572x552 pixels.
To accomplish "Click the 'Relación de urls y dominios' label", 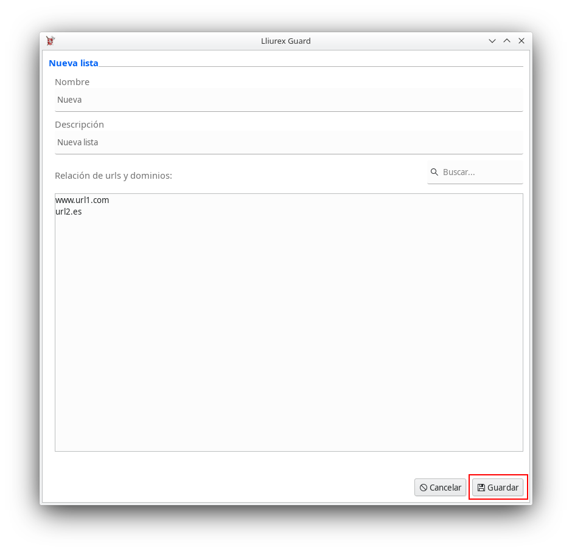I will click(113, 176).
